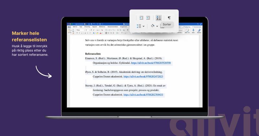
Task: Click the Print icon in the title bar
Action: pyautogui.click(x=100, y=24)
